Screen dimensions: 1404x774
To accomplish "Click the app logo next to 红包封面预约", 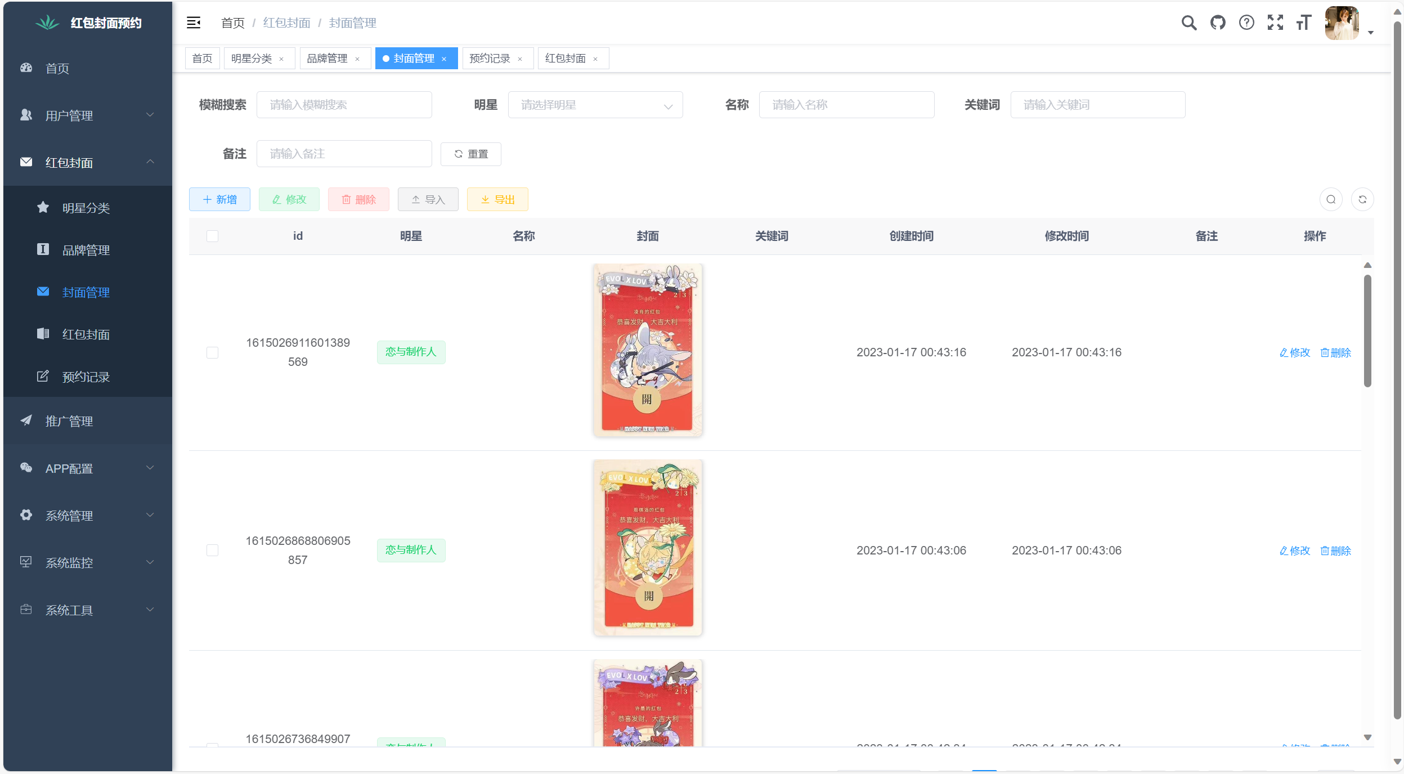I will pyautogui.click(x=47, y=23).
